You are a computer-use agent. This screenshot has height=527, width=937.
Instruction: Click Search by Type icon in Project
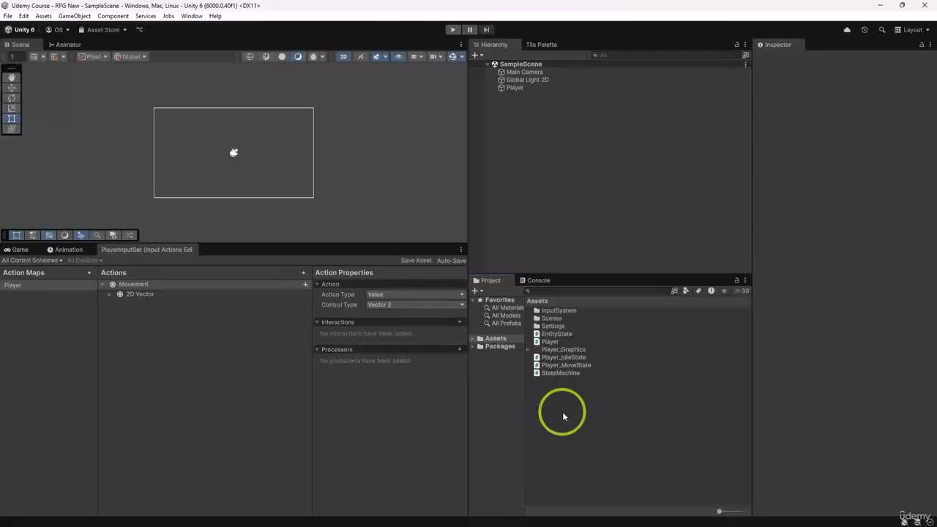(x=686, y=291)
